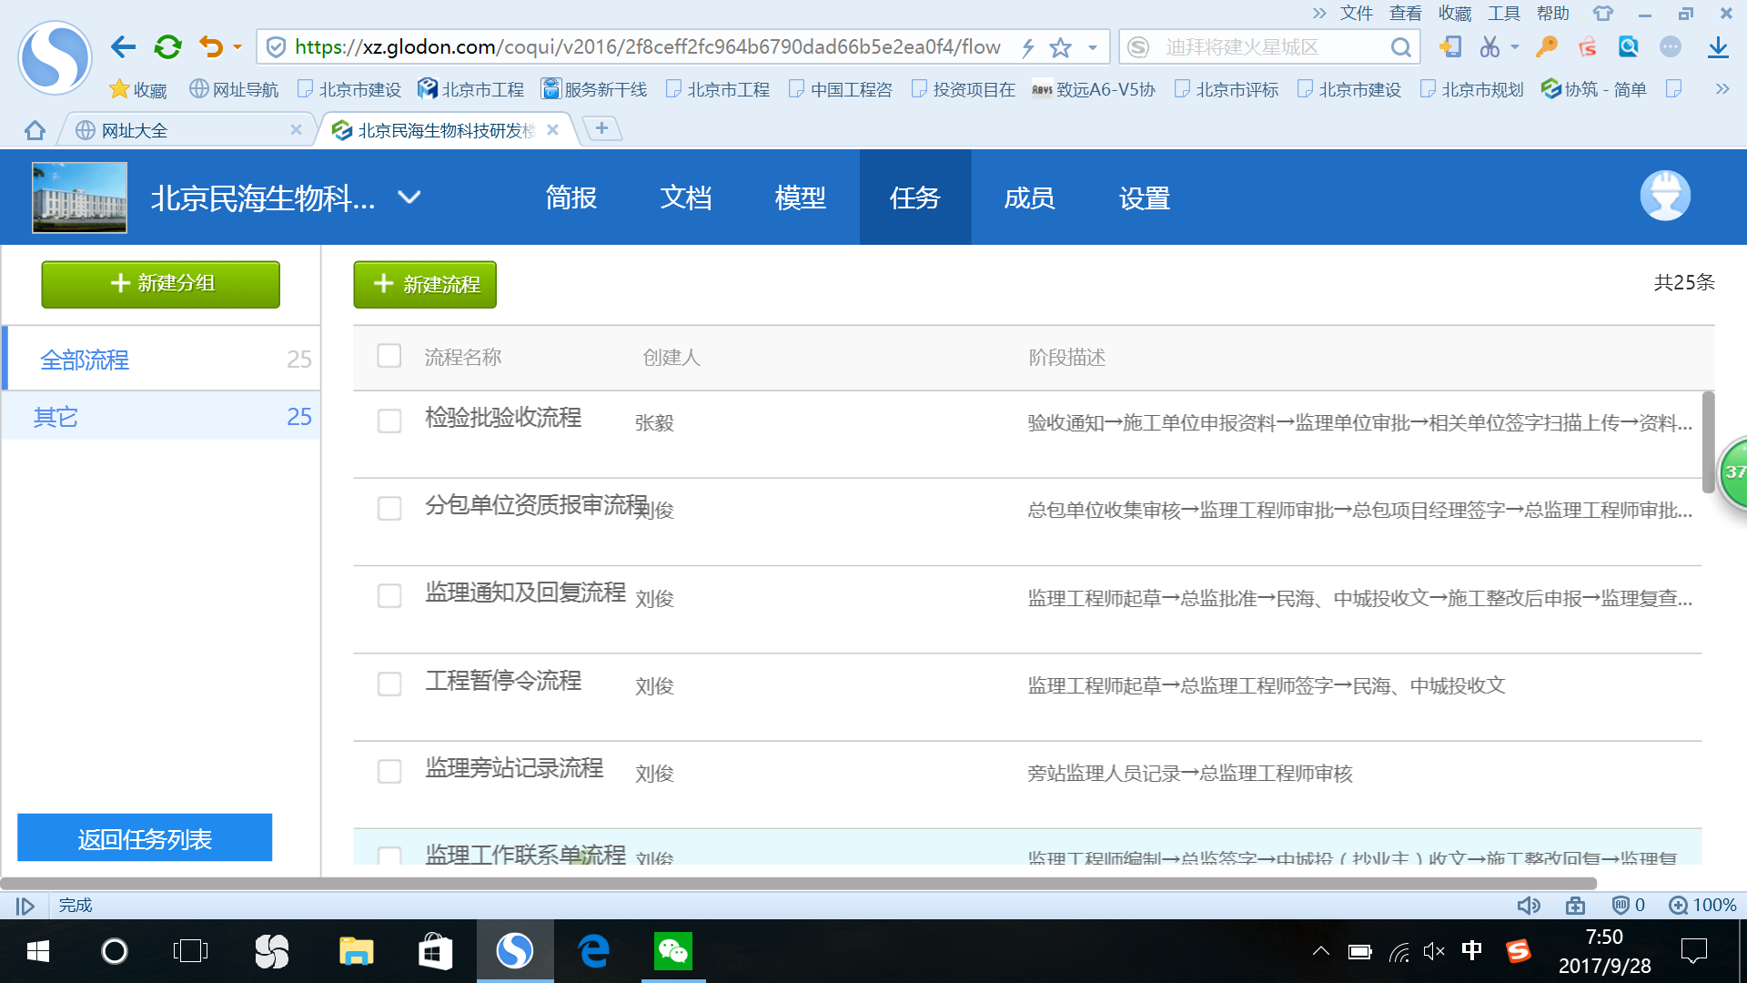Open the password key manager icon
This screenshot has width=1747, height=983.
(1546, 46)
